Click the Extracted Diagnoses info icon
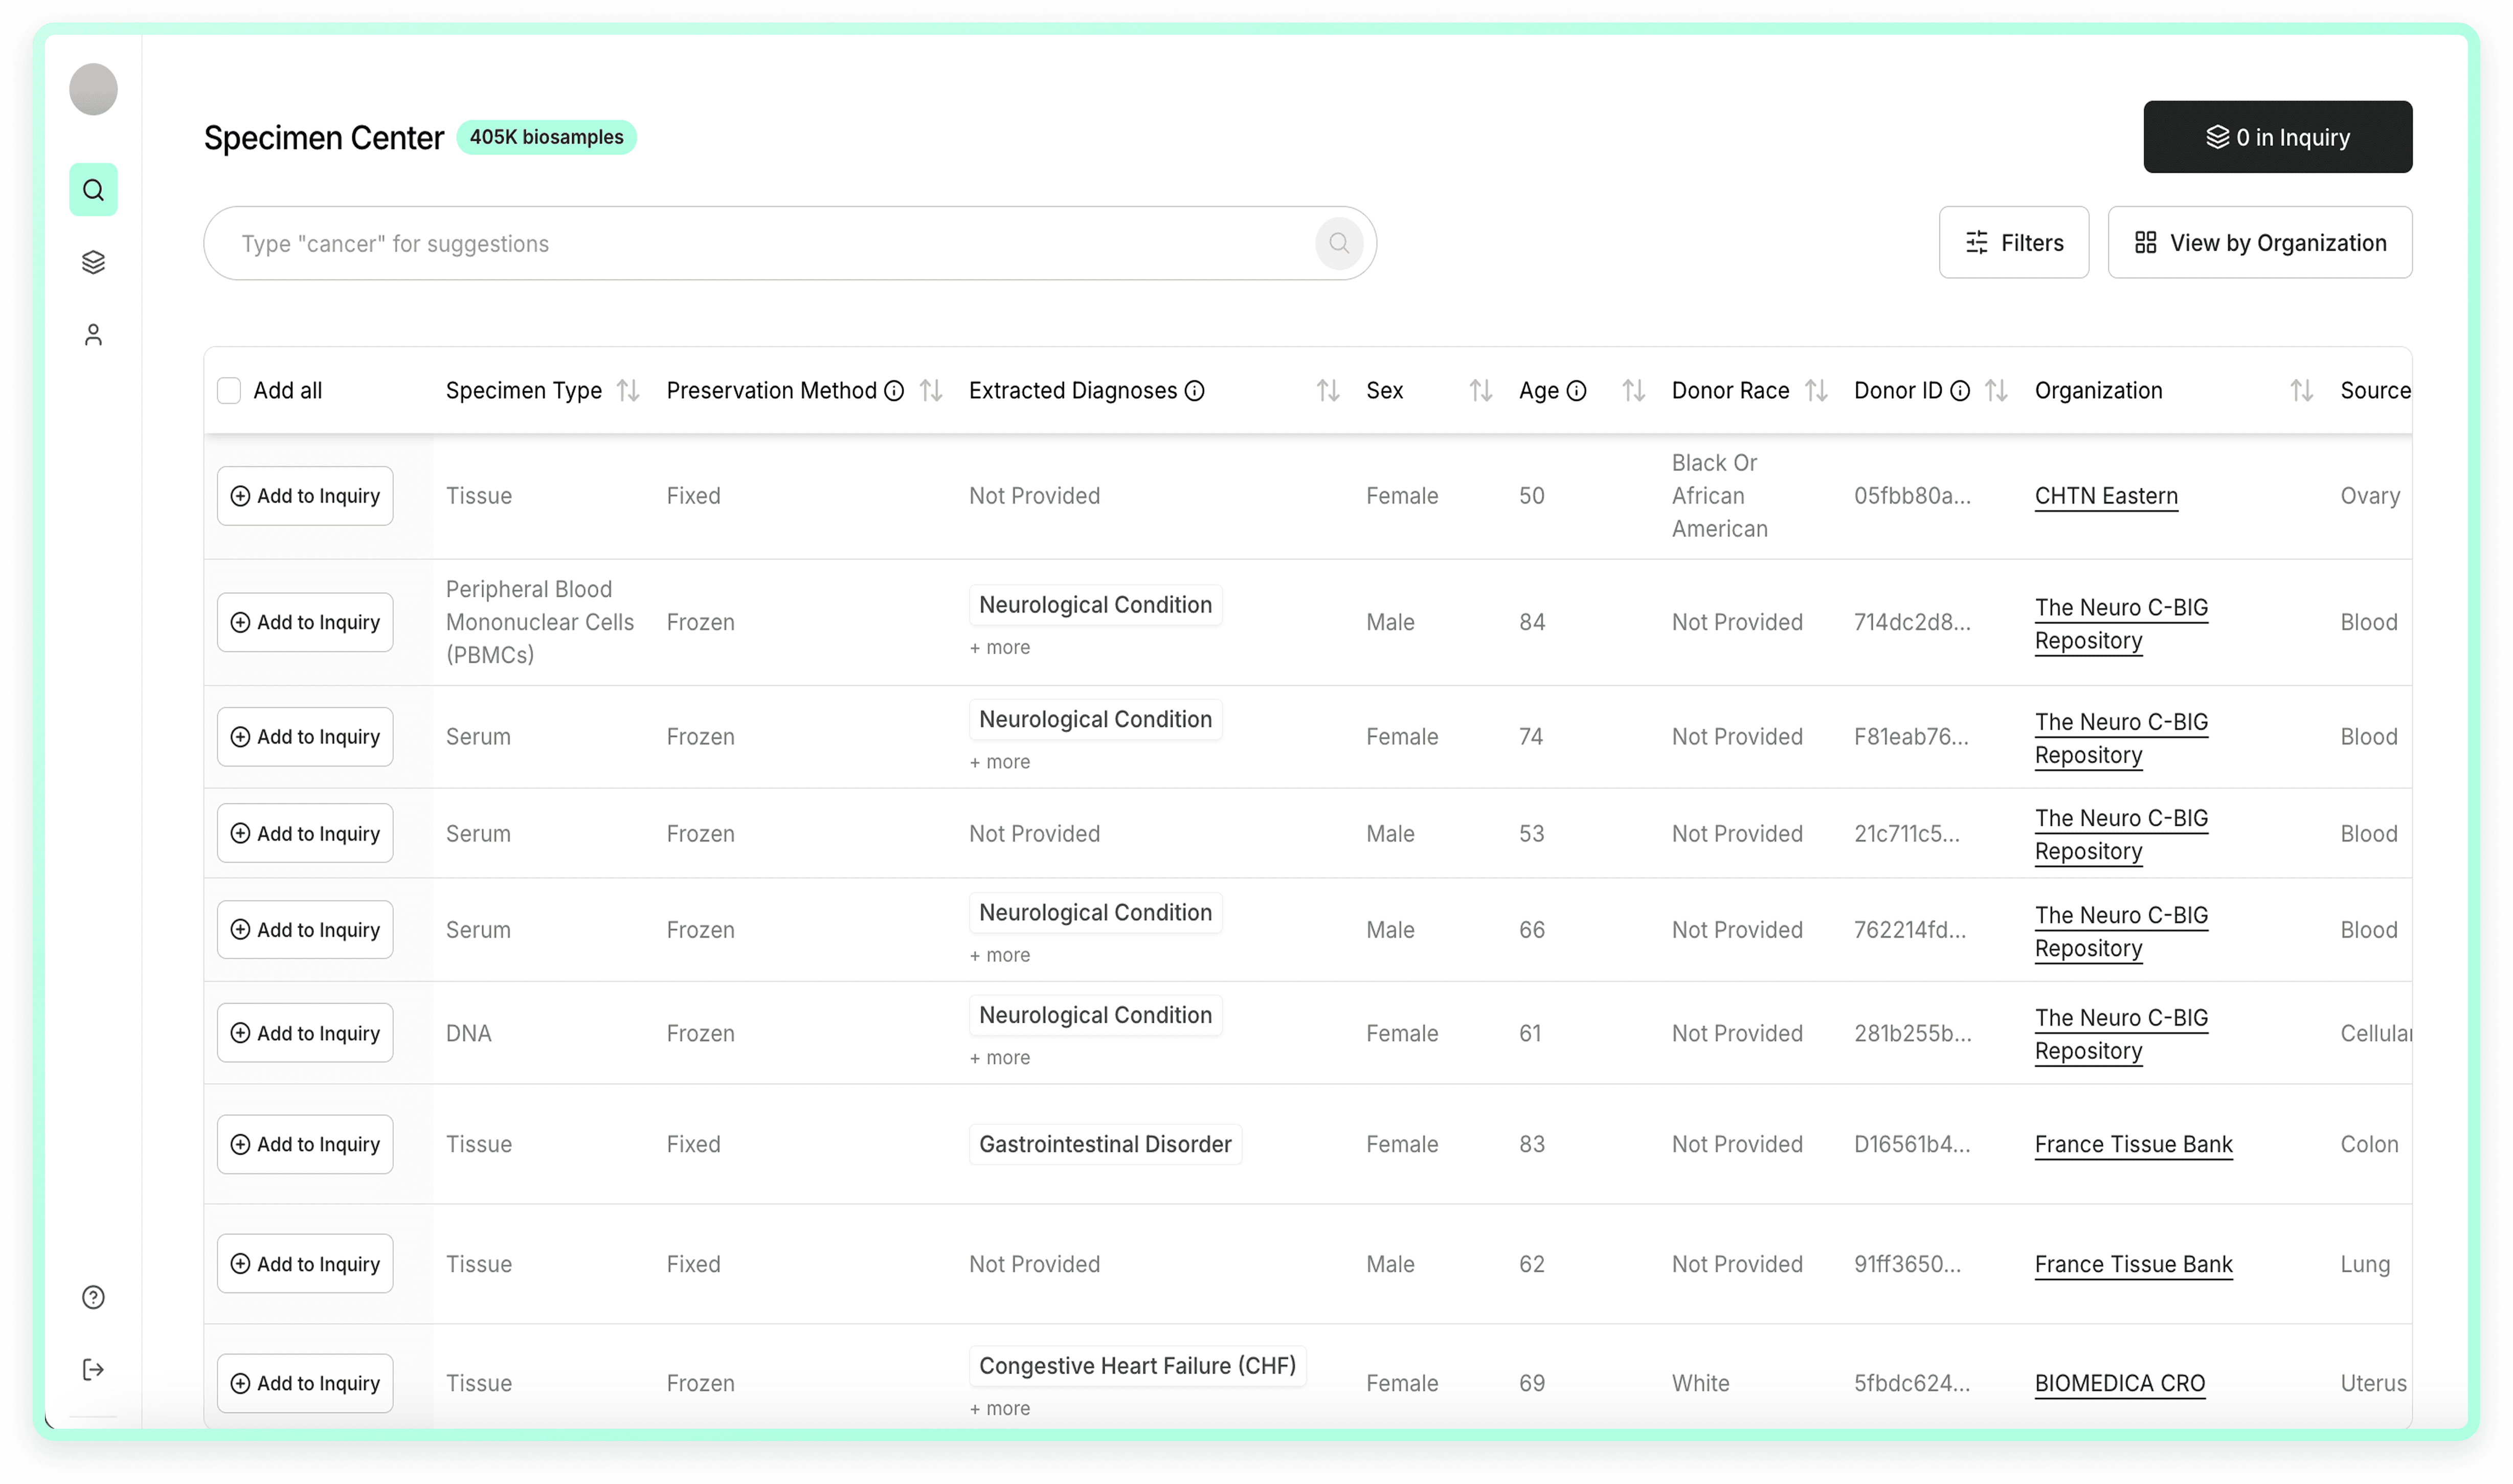Screen dimensions: 2513x1484 coord(1194,391)
